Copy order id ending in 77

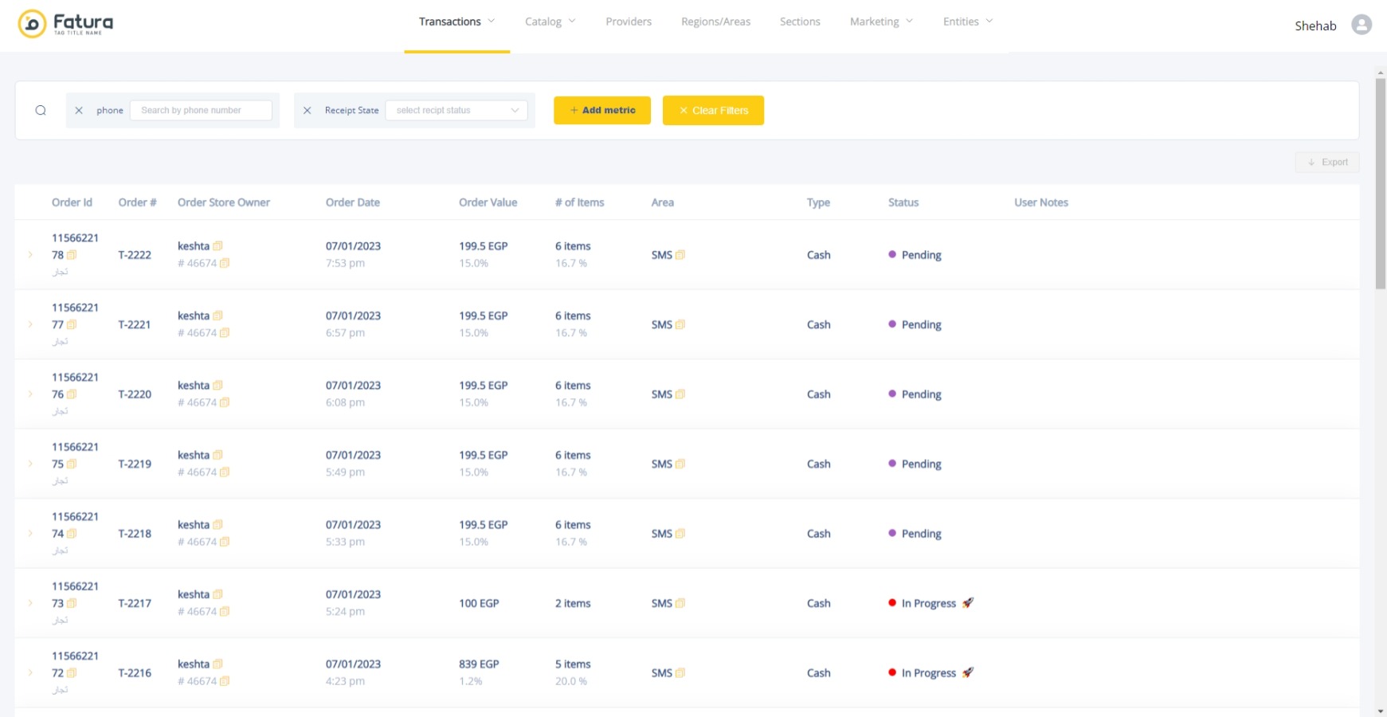[x=72, y=324]
